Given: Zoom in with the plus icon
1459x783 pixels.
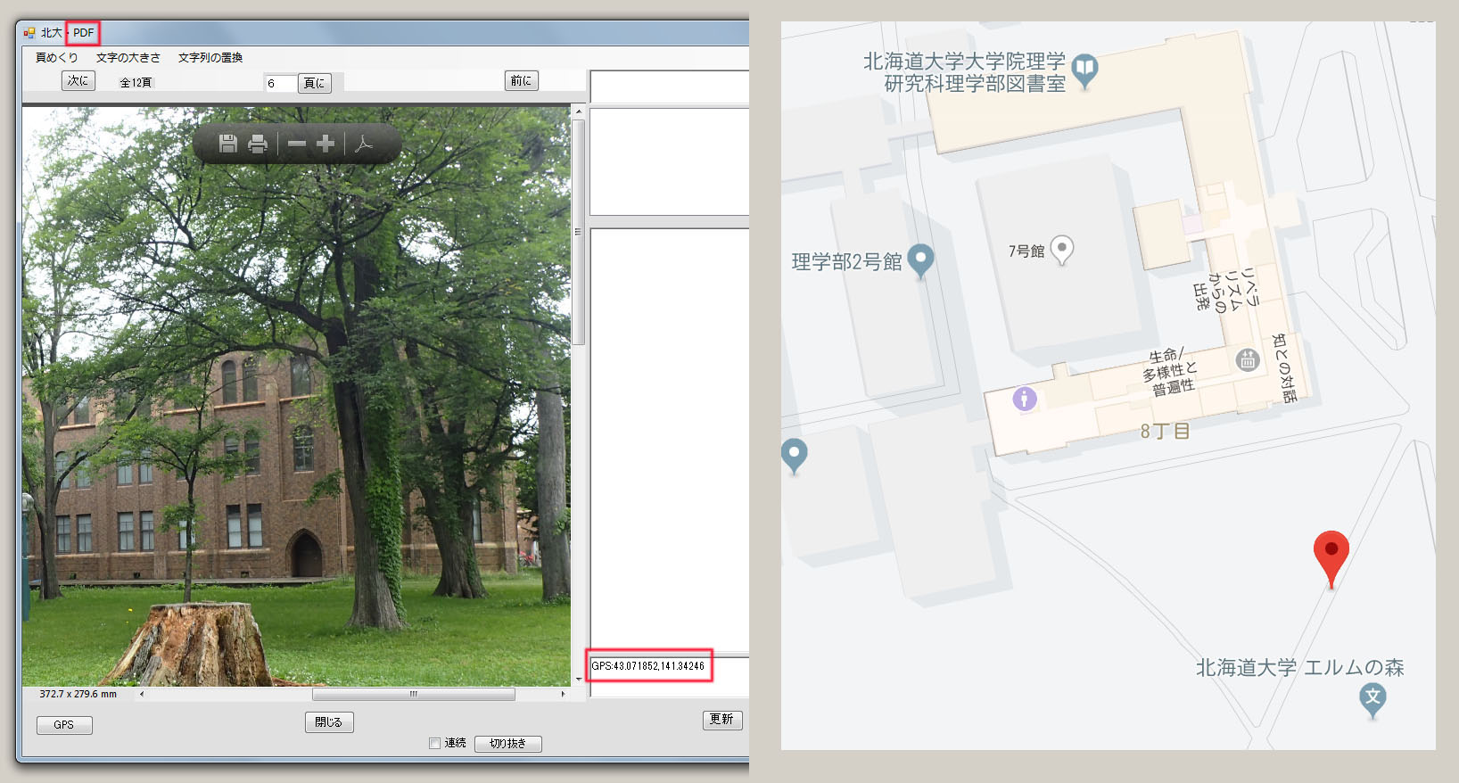Looking at the screenshot, I should pyautogui.click(x=326, y=144).
